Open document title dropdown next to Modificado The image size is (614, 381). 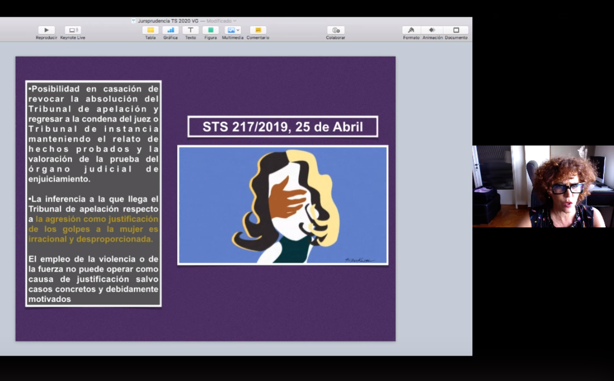click(x=235, y=21)
